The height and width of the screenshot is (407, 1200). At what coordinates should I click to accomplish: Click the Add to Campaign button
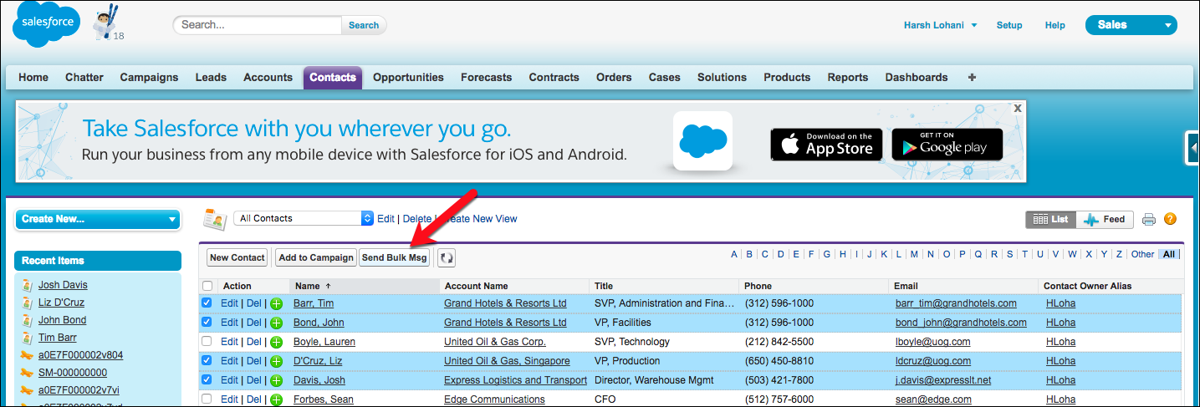pyautogui.click(x=316, y=257)
